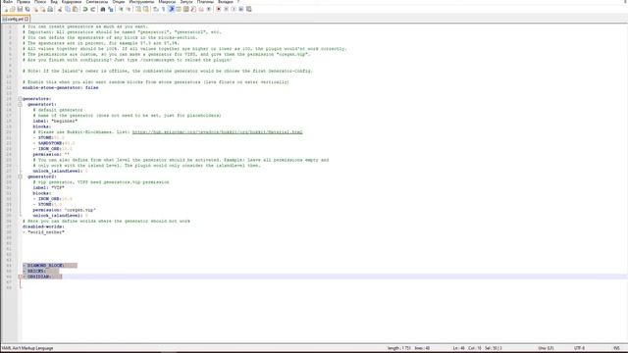Click the Paste toolbar icon
This screenshot has height=353, width=628.
pyautogui.click(x=75, y=9)
